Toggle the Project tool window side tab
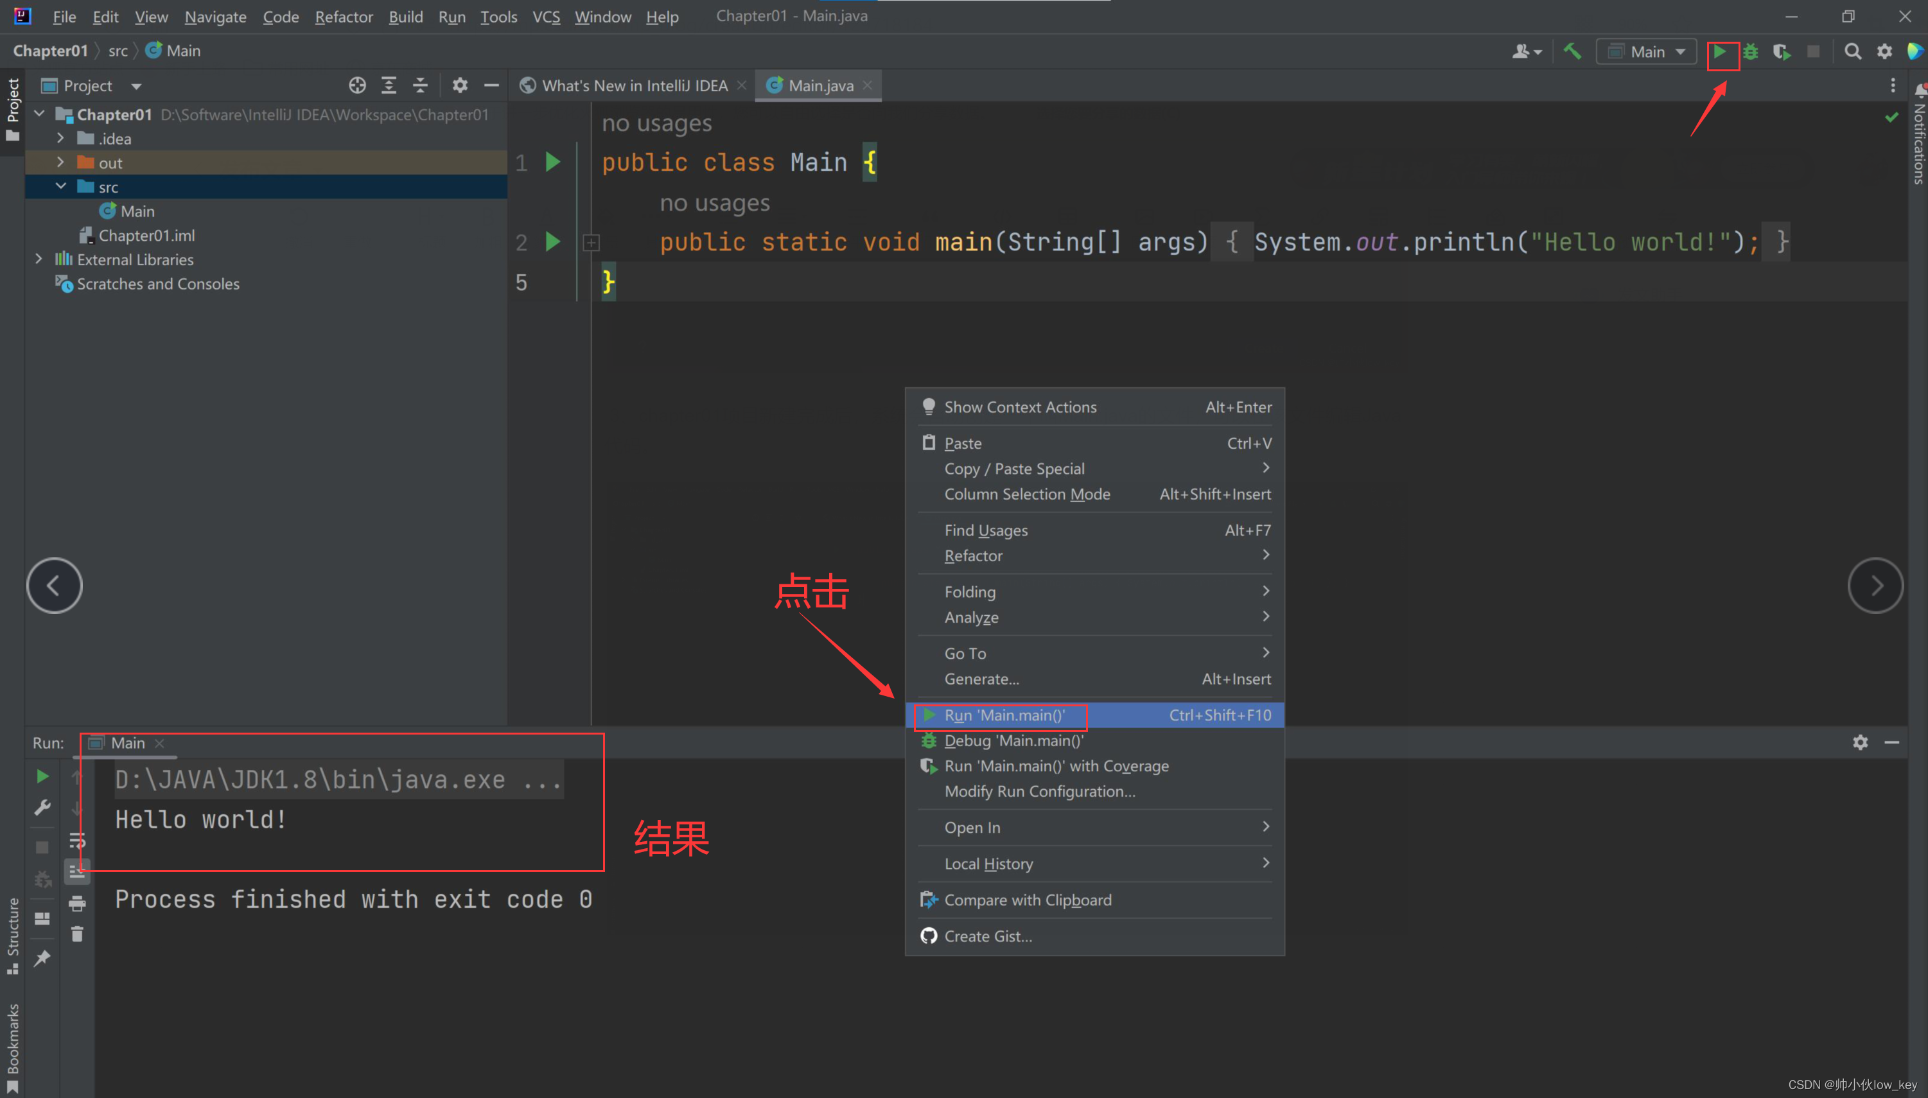Image resolution: width=1928 pixels, height=1098 pixels. [13, 109]
